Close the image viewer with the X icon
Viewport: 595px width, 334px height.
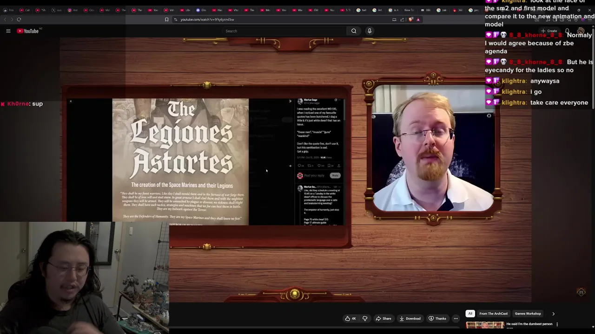pyautogui.click(x=71, y=101)
